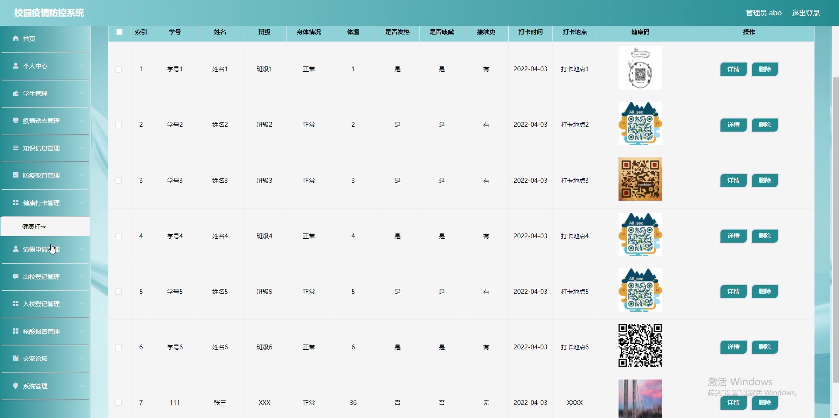Expand the 学生管理 menu arrow
839x418 pixels.
pyautogui.click(x=82, y=94)
